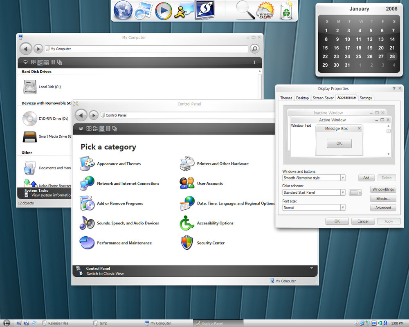Open Date, Time, Language, and Regional Options
Viewport: 409px width, 327px height.
coord(227,204)
